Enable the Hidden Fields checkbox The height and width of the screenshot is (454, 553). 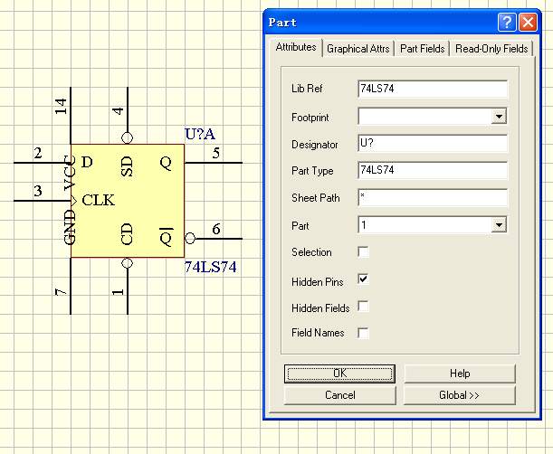(x=363, y=307)
